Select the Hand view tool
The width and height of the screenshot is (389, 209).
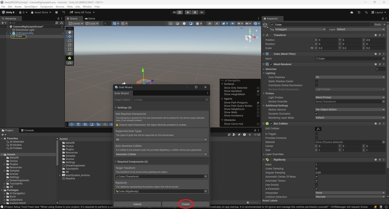tap(70, 32)
